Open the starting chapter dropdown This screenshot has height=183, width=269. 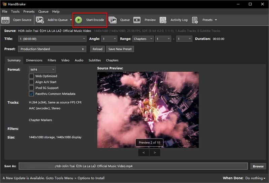(x=163, y=39)
